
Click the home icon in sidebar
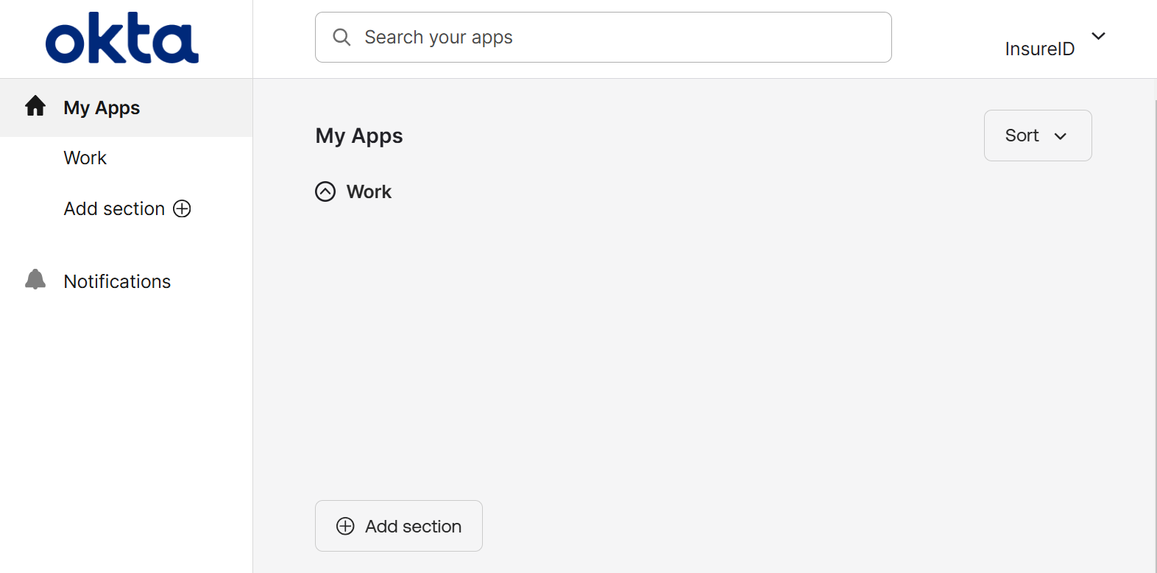click(35, 107)
